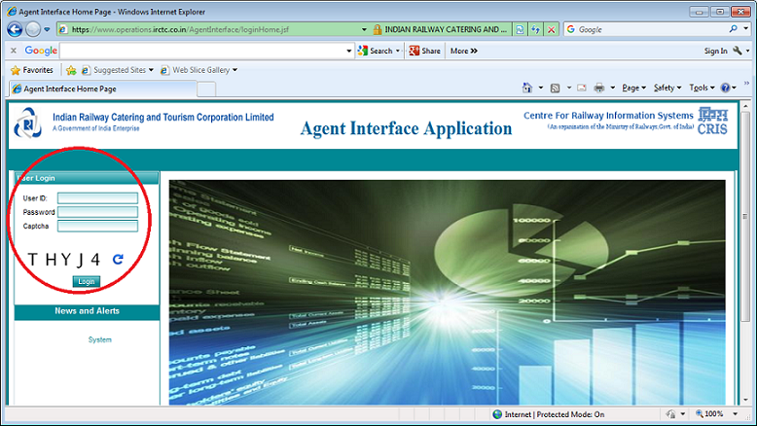This screenshot has width=757, height=426.
Task: Click the Read Mail icon
Action: tap(582, 88)
